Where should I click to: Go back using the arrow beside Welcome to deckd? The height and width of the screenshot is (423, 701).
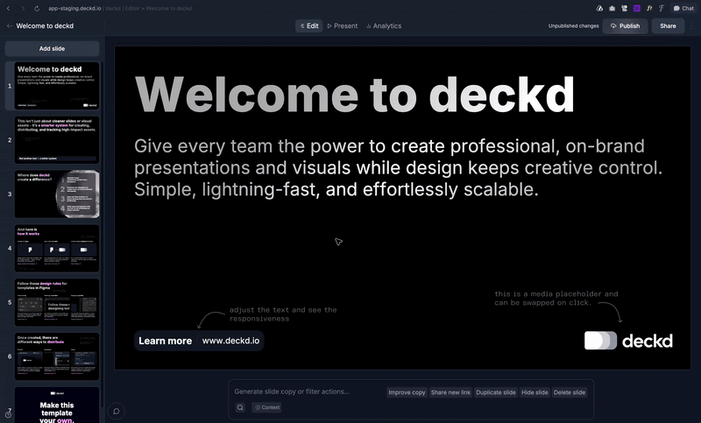coord(10,26)
